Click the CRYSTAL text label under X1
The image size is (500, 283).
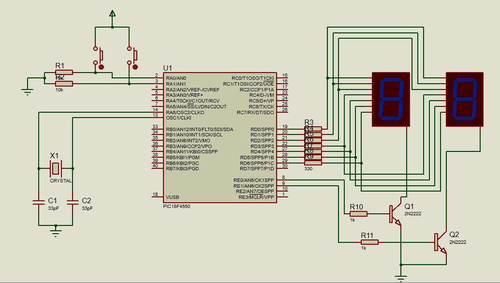(x=60, y=180)
